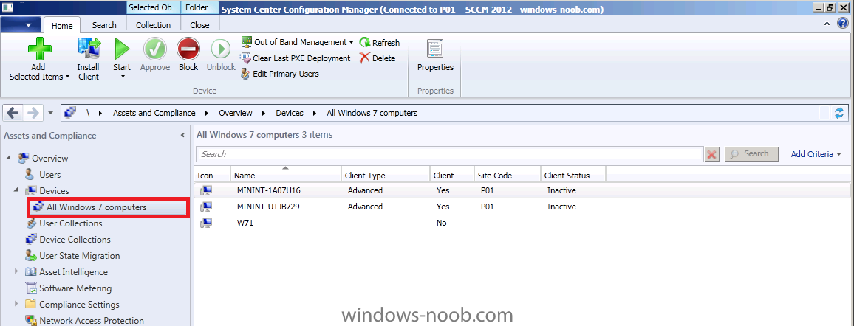The width and height of the screenshot is (854, 326).
Task: Click the Forward navigation arrow
Action: (x=33, y=113)
